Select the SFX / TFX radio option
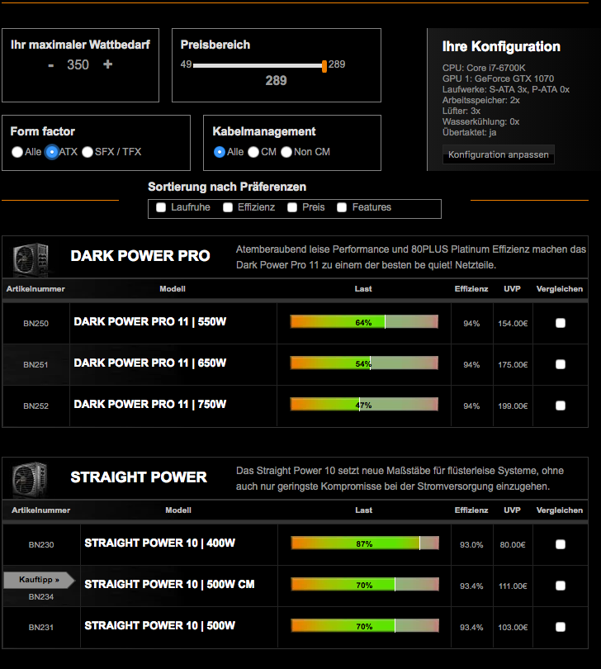 click(88, 152)
